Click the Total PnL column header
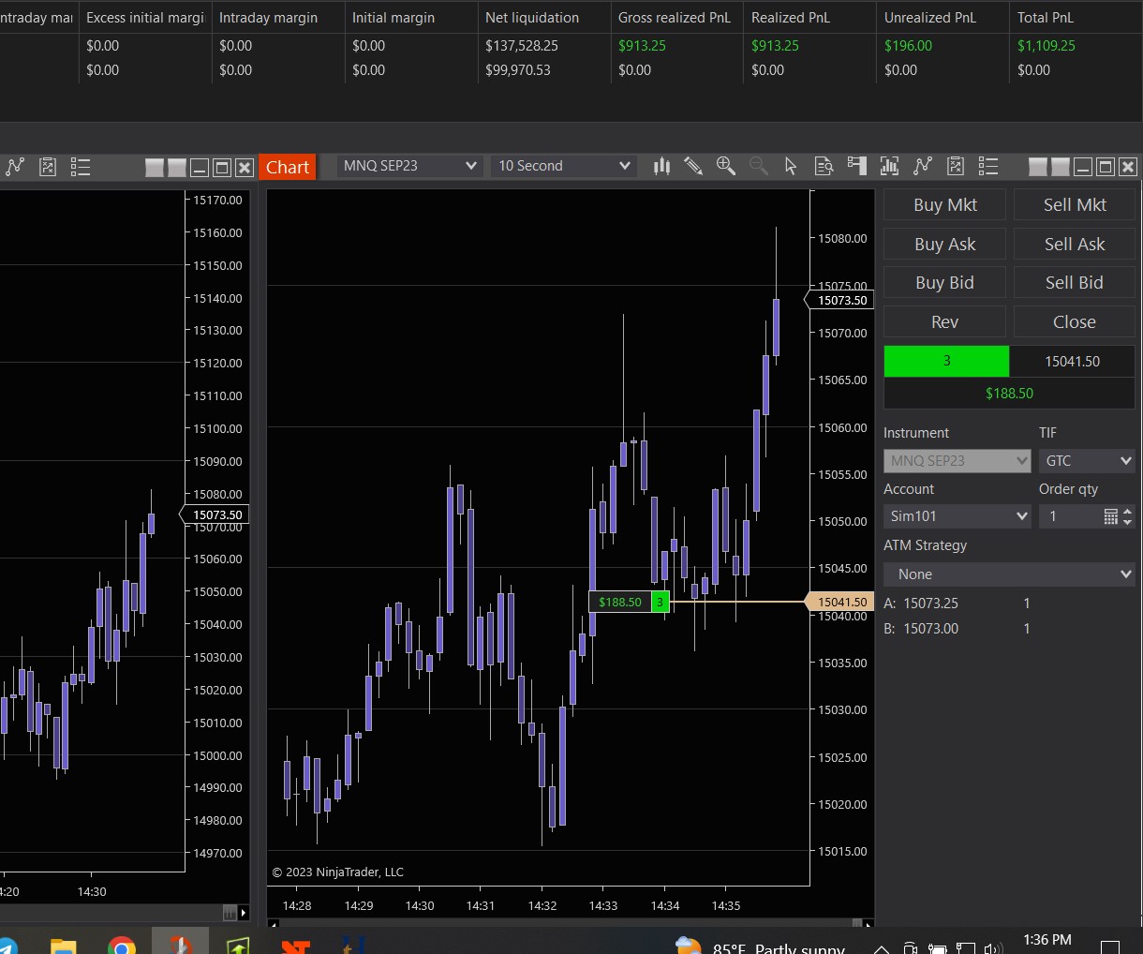Viewport: 1143px width, 954px height. (x=1046, y=18)
